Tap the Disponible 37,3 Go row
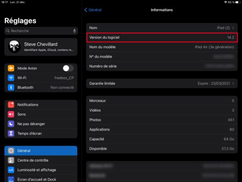This screenshot has height=182, width=242. [x=162, y=148]
